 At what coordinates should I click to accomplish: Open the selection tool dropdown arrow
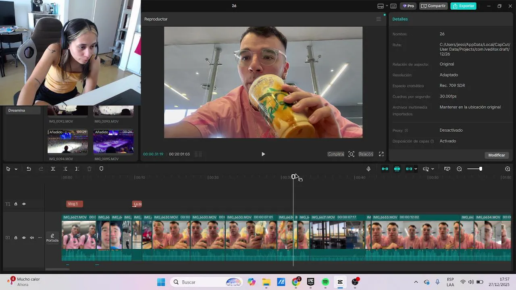(16, 169)
